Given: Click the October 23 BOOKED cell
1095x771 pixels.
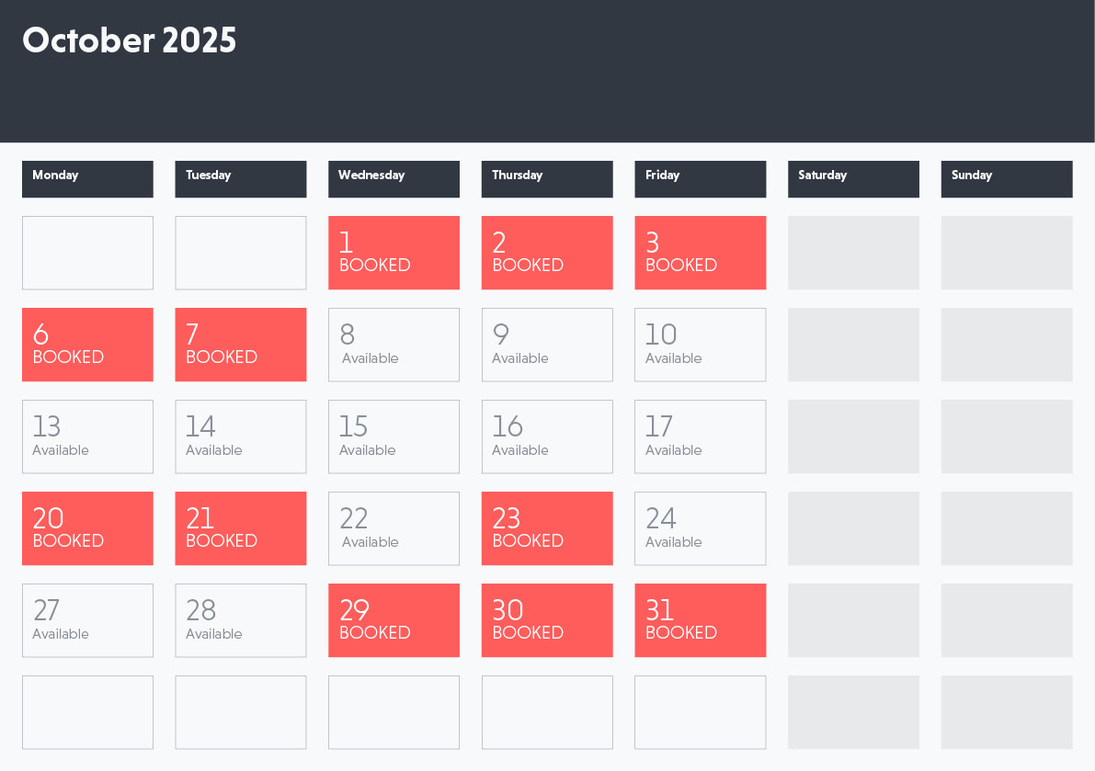Looking at the screenshot, I should pyautogui.click(x=547, y=528).
